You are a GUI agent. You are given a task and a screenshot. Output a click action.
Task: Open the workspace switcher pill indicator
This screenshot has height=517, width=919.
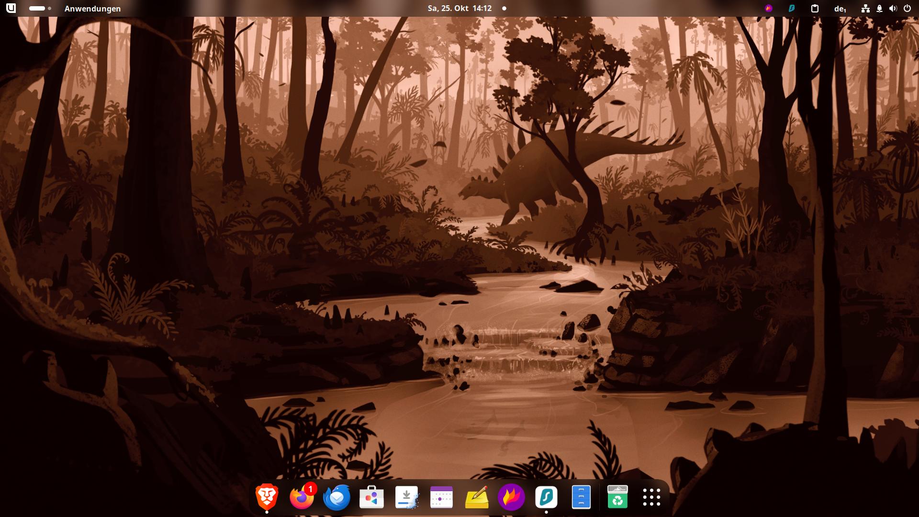click(40, 8)
